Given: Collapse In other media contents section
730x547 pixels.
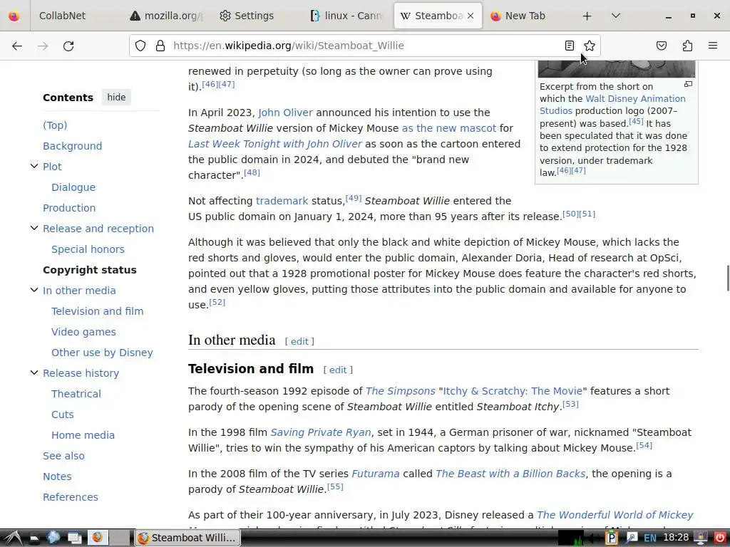Looking at the screenshot, I should click(x=34, y=290).
